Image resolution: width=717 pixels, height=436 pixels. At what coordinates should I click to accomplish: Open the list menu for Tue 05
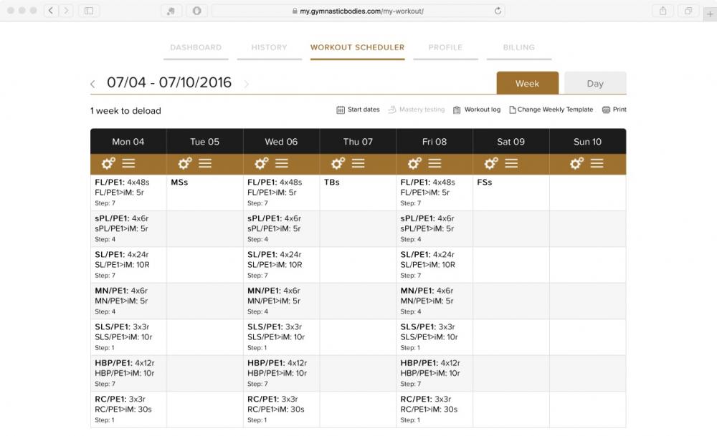tap(205, 163)
